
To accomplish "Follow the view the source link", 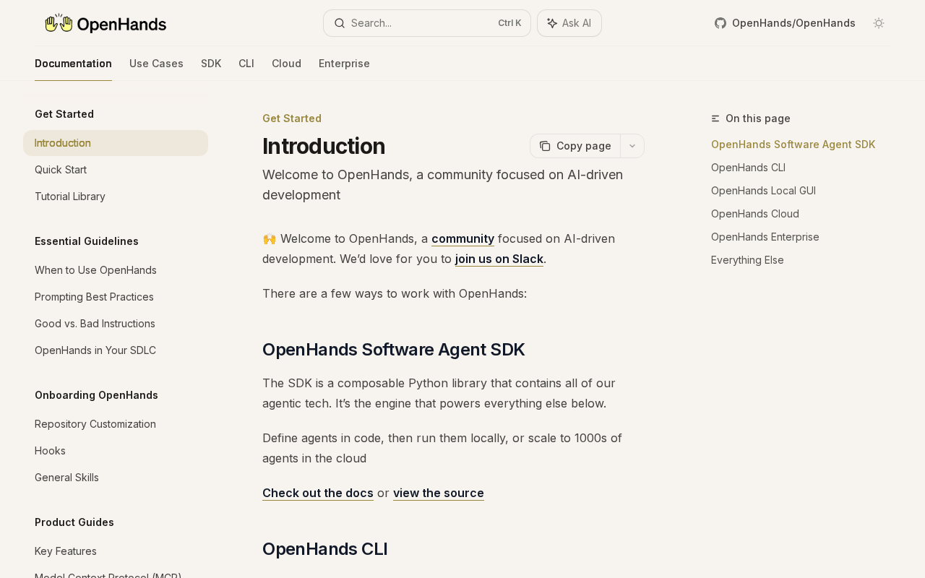I will coord(439,493).
